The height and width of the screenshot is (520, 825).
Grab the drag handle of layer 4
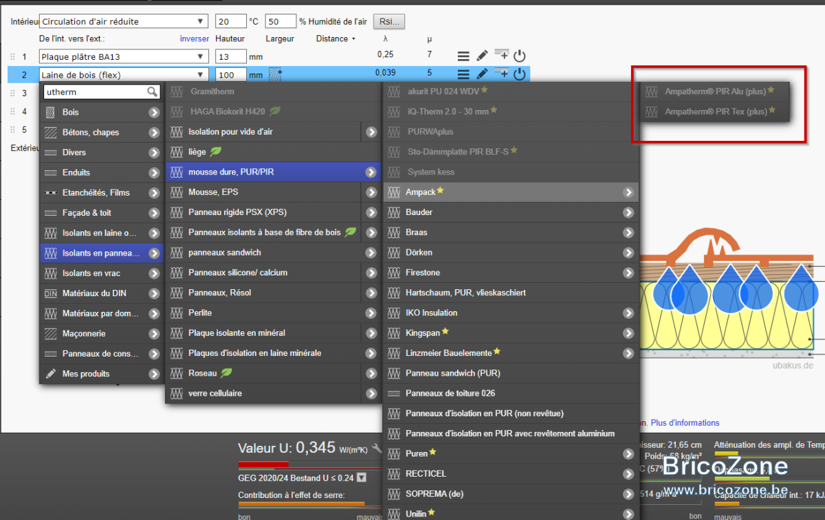click(x=12, y=111)
